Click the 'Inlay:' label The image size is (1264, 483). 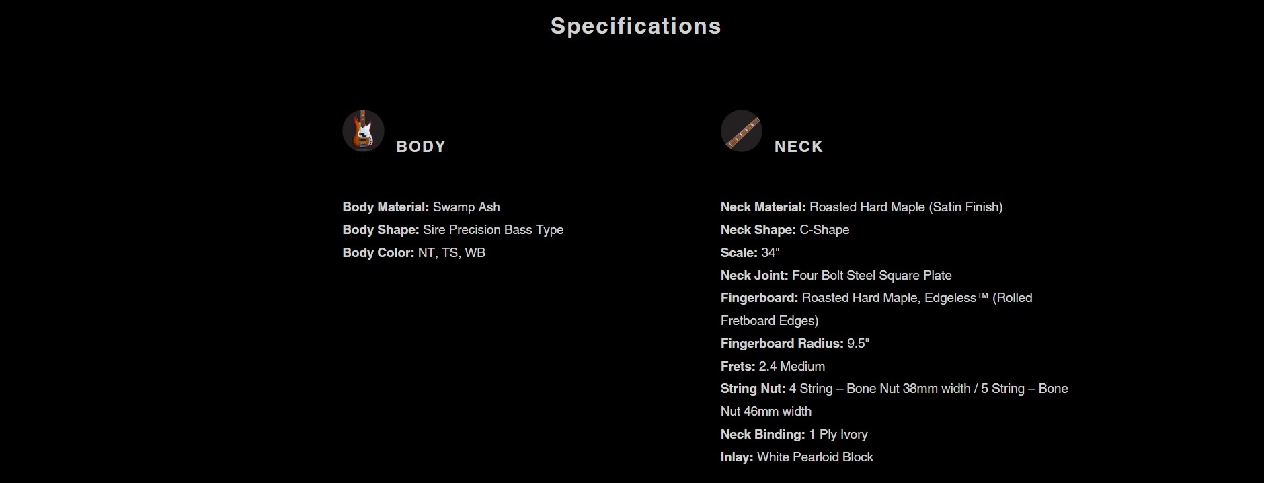[x=737, y=457]
